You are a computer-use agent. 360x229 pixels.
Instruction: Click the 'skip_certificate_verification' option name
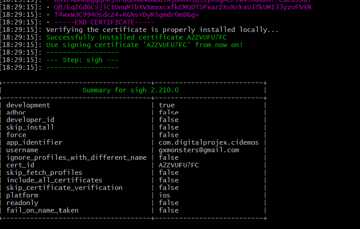pyautogui.click(x=64, y=188)
